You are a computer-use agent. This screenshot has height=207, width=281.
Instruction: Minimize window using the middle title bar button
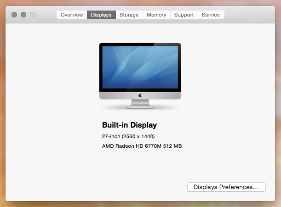coord(23,15)
